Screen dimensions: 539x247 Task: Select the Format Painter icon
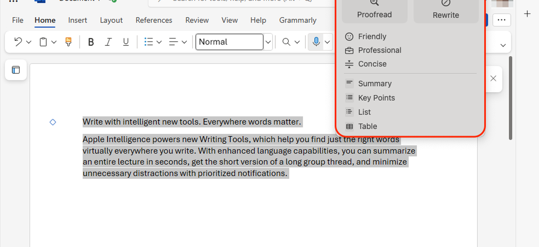point(68,42)
